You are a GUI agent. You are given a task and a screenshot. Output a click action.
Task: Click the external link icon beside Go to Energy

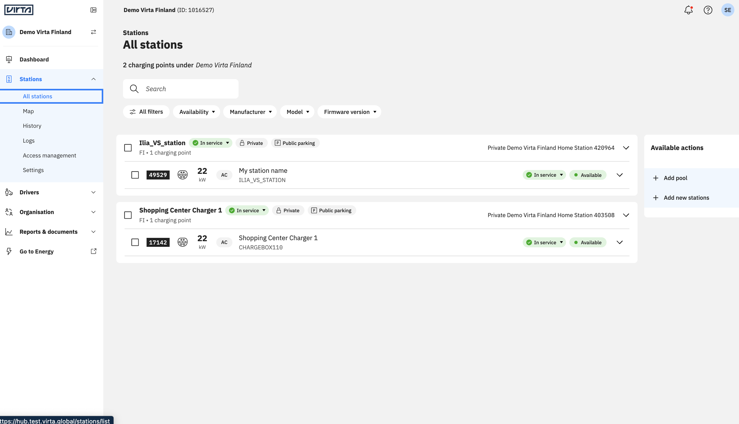(94, 251)
